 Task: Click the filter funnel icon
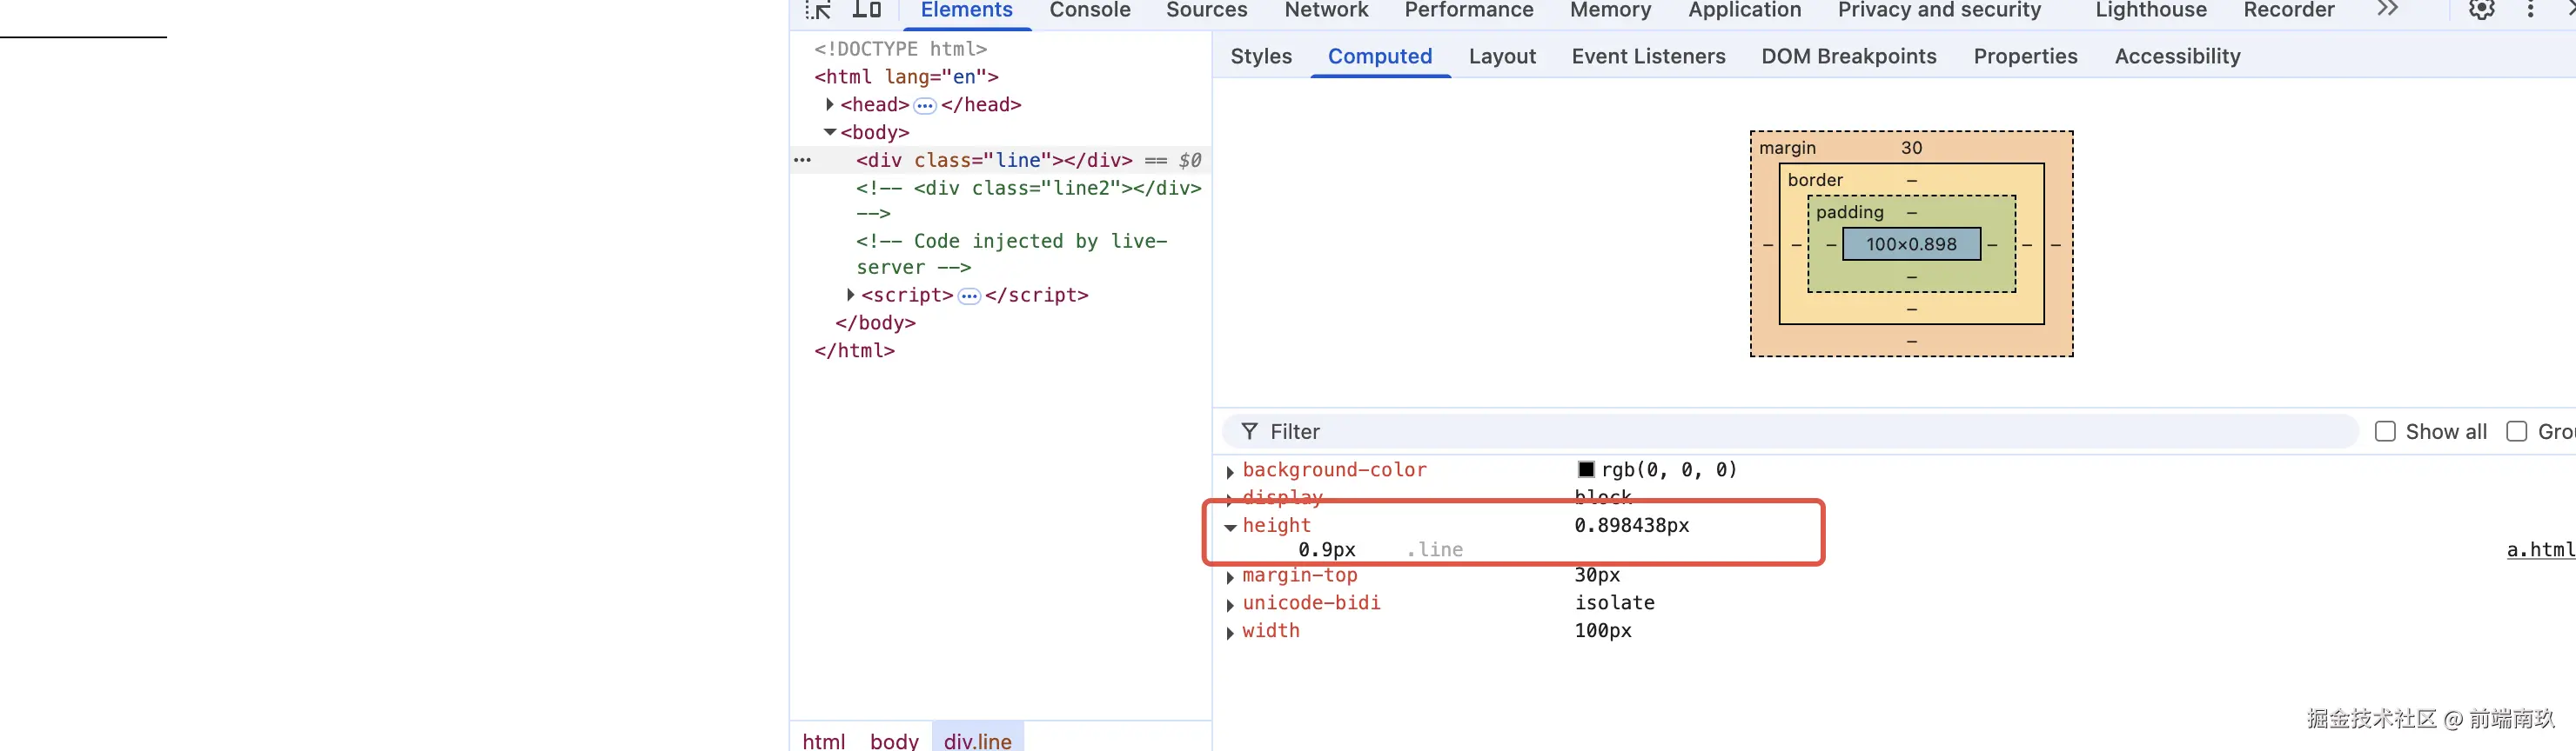point(1249,431)
